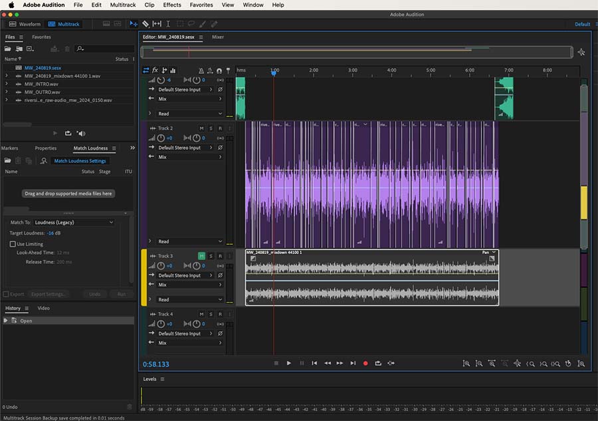598x421 pixels.
Task: Select the Razor tool in the toolbar
Action: coord(146,24)
